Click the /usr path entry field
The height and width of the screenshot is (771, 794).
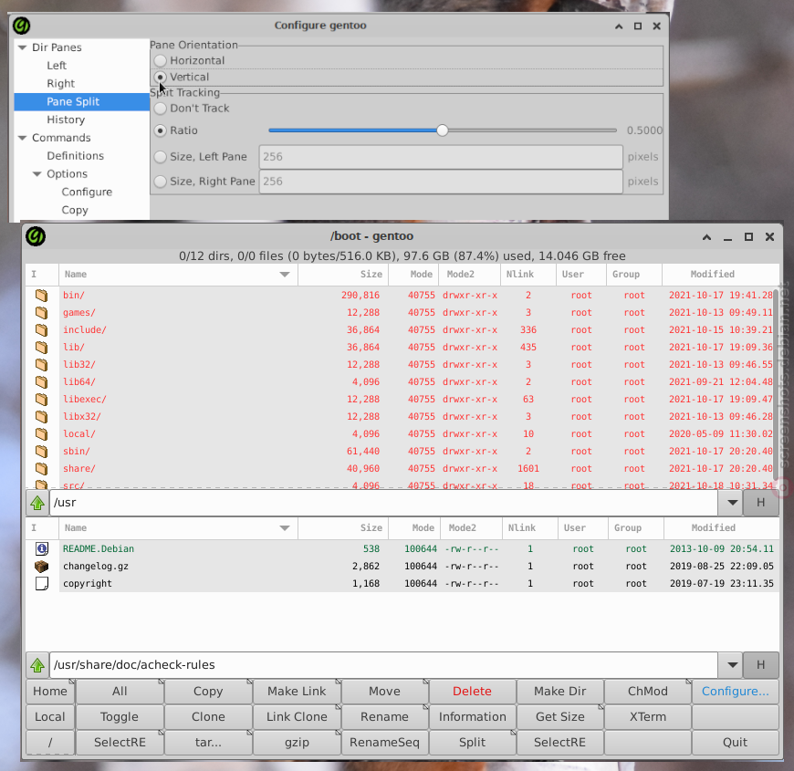pyautogui.click(x=383, y=503)
